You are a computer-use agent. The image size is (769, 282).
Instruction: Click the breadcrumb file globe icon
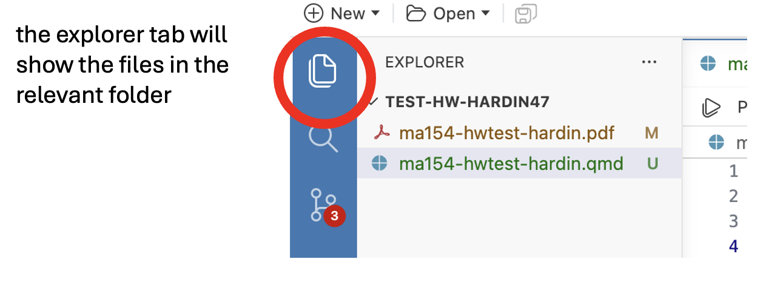(717, 142)
